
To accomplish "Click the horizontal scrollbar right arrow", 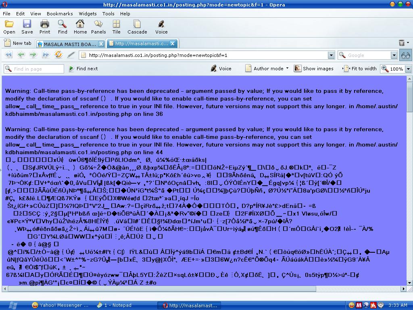I will coord(403,289).
